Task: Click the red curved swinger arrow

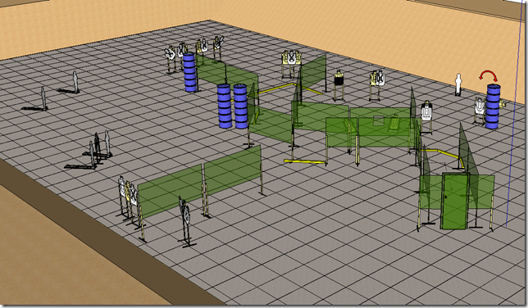Action: tap(489, 75)
